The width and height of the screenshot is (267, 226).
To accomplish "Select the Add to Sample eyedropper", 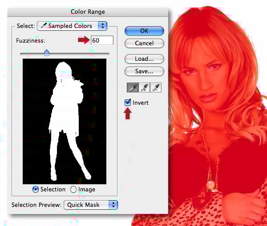I will point(144,87).
